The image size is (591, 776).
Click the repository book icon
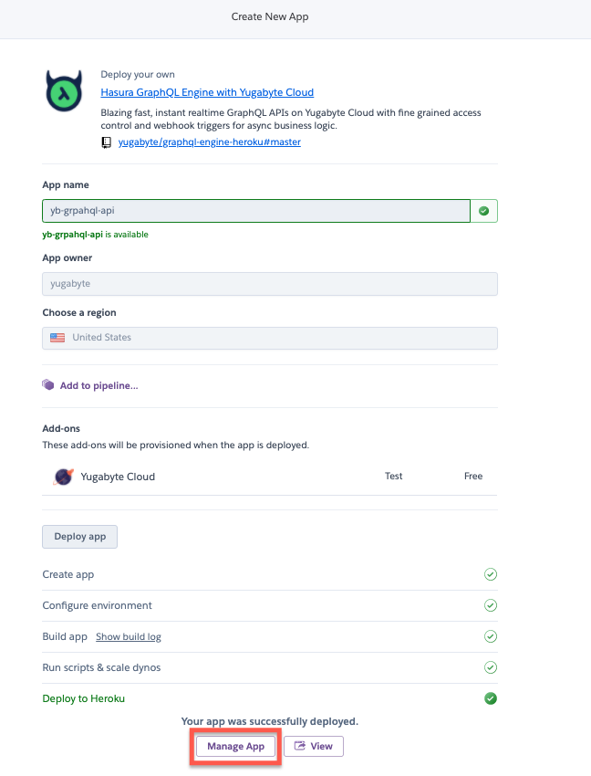107,142
